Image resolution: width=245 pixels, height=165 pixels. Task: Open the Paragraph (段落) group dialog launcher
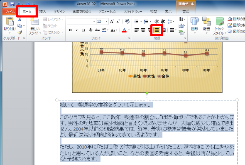185,38
